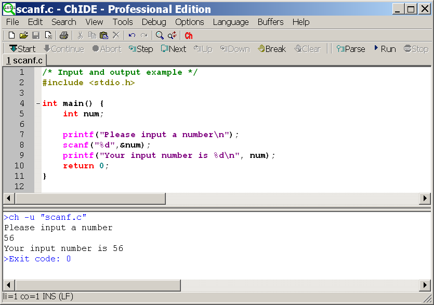Start debugging with the Start button
This screenshot has width=434, height=305.
[x=22, y=49]
